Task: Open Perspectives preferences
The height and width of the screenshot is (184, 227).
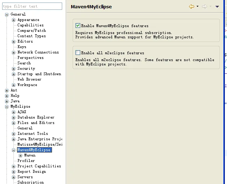Action: (x=30, y=57)
